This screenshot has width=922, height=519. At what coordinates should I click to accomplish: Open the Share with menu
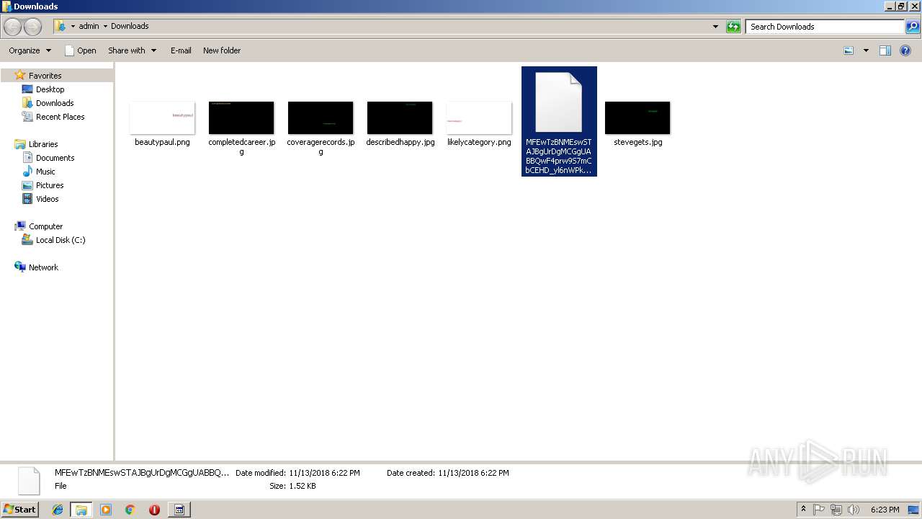click(132, 50)
